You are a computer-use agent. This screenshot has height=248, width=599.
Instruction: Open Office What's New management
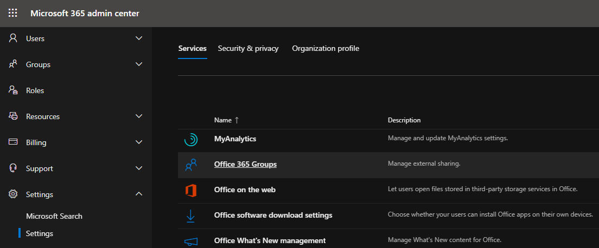[x=270, y=240]
